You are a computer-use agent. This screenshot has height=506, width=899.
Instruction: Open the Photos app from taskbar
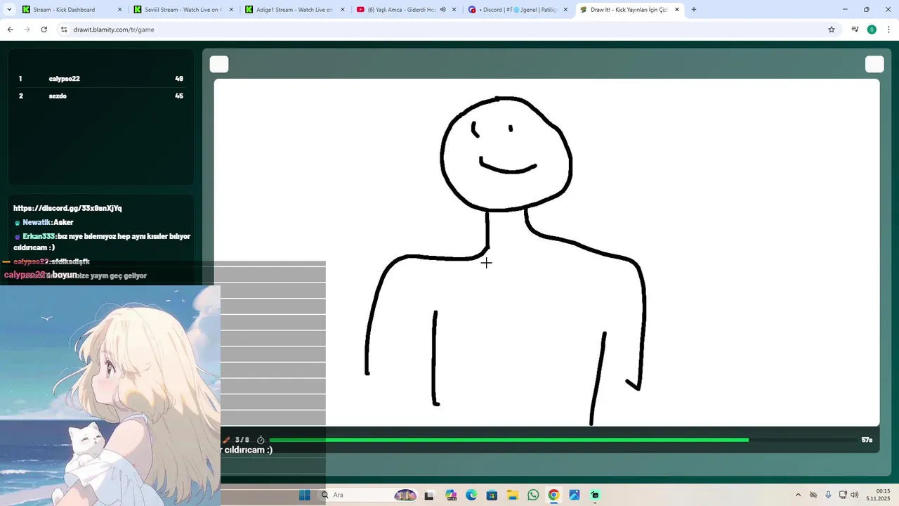575,495
